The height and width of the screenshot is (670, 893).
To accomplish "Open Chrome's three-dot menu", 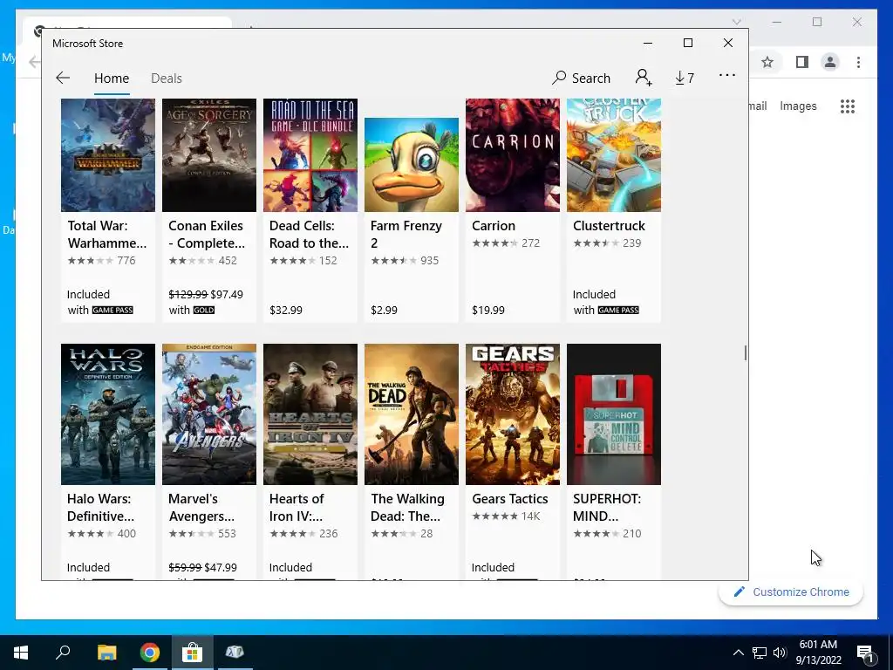I will click(x=858, y=62).
